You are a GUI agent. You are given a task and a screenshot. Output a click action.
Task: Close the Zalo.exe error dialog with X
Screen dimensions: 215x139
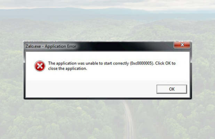pos(182,45)
